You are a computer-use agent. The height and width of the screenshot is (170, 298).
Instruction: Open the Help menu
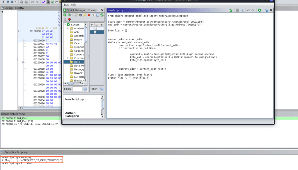click(73, 5)
